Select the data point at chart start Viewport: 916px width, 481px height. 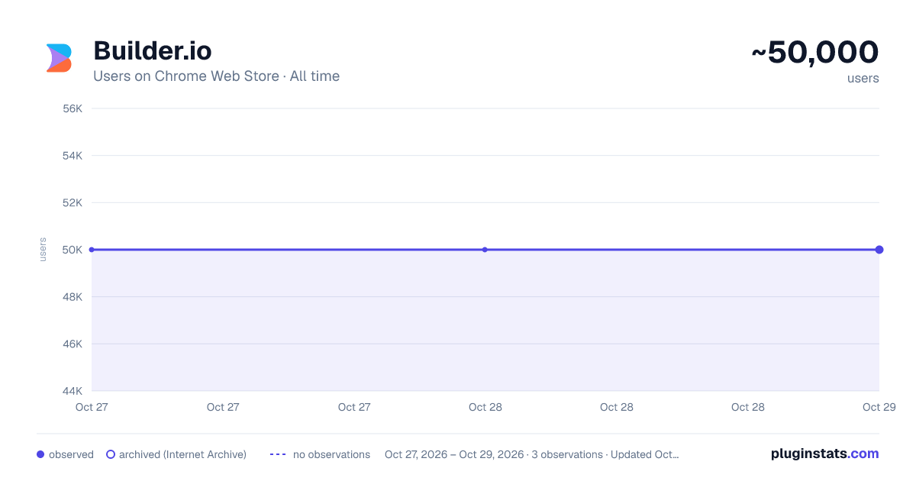pos(92,250)
